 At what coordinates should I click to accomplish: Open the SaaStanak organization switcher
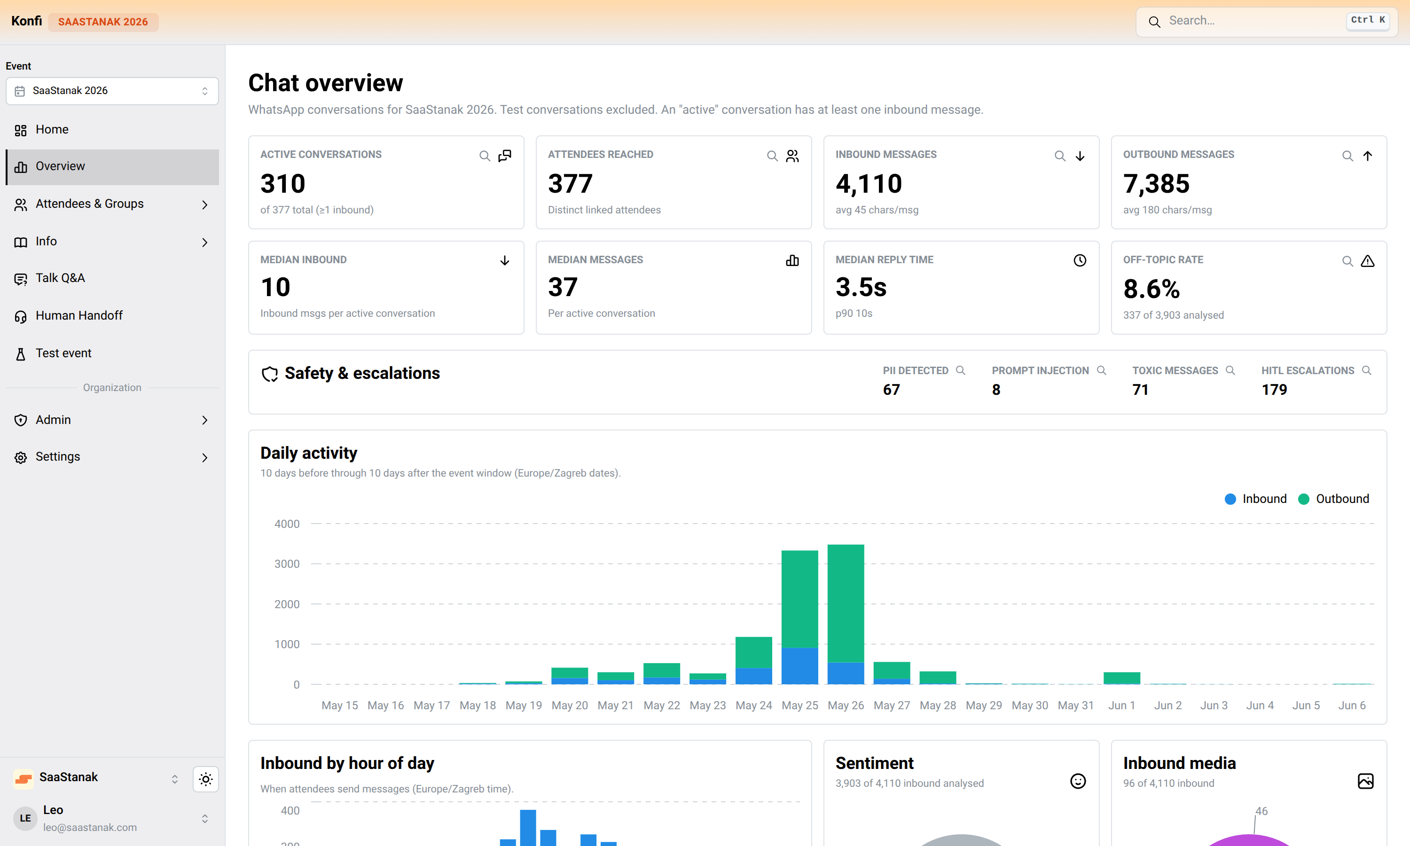tap(97, 779)
